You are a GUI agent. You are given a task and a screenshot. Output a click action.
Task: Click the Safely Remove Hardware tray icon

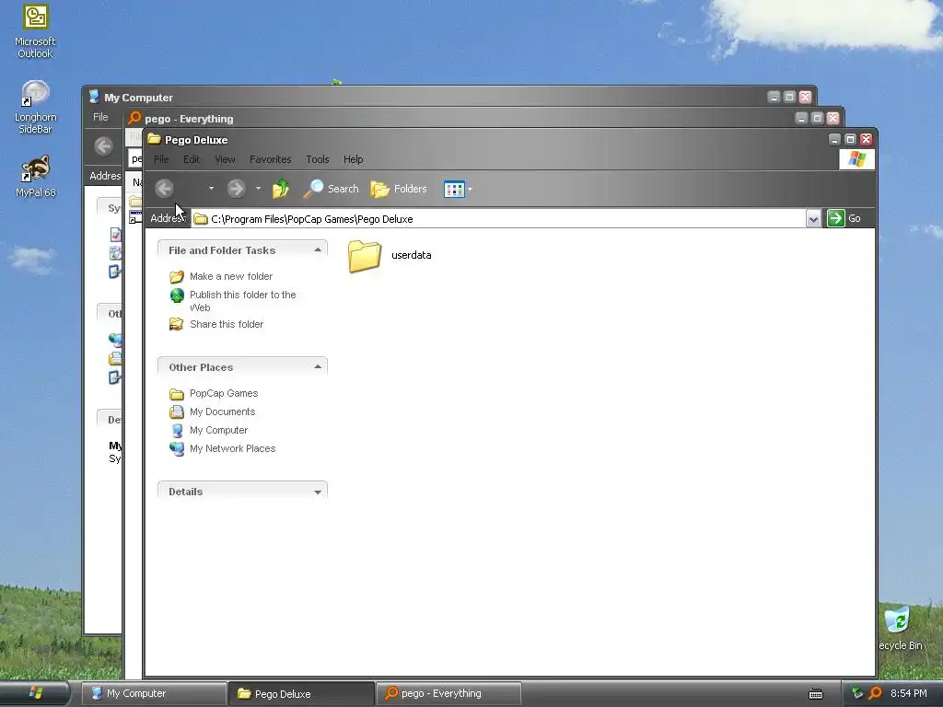pos(857,693)
